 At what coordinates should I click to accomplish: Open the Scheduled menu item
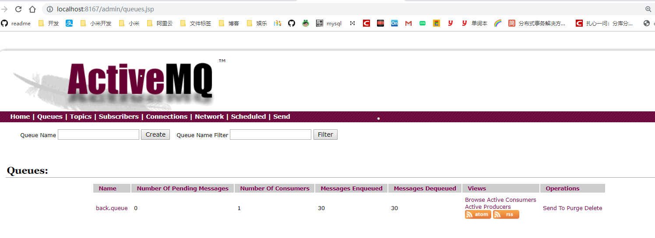[x=249, y=117]
